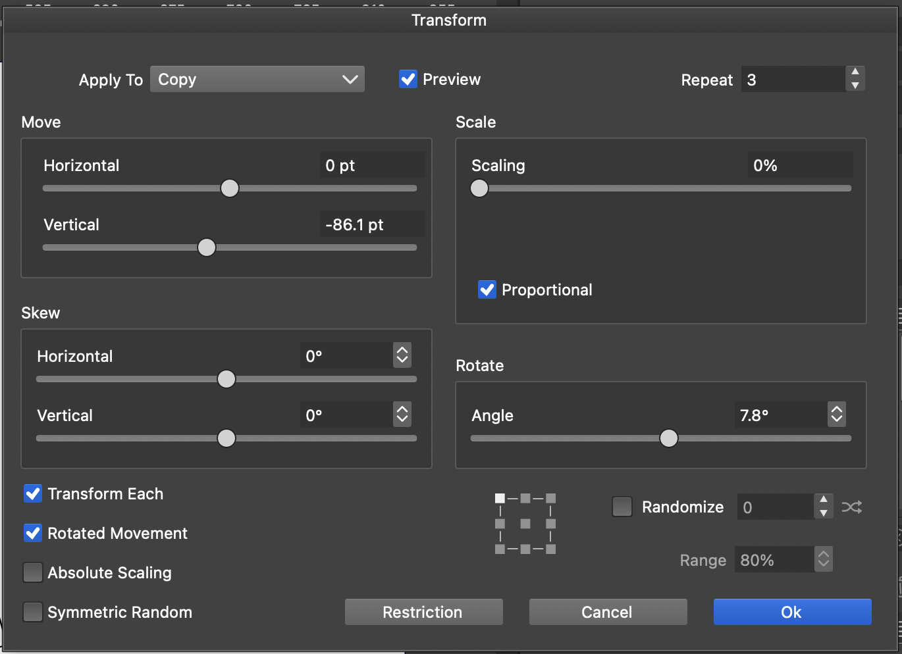
Task: Click the Scaling slider handle
Action: pyautogui.click(x=479, y=188)
